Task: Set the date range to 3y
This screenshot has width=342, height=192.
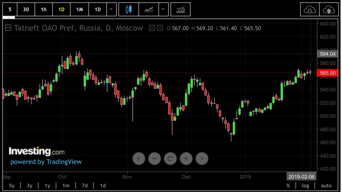Action: 30,186
